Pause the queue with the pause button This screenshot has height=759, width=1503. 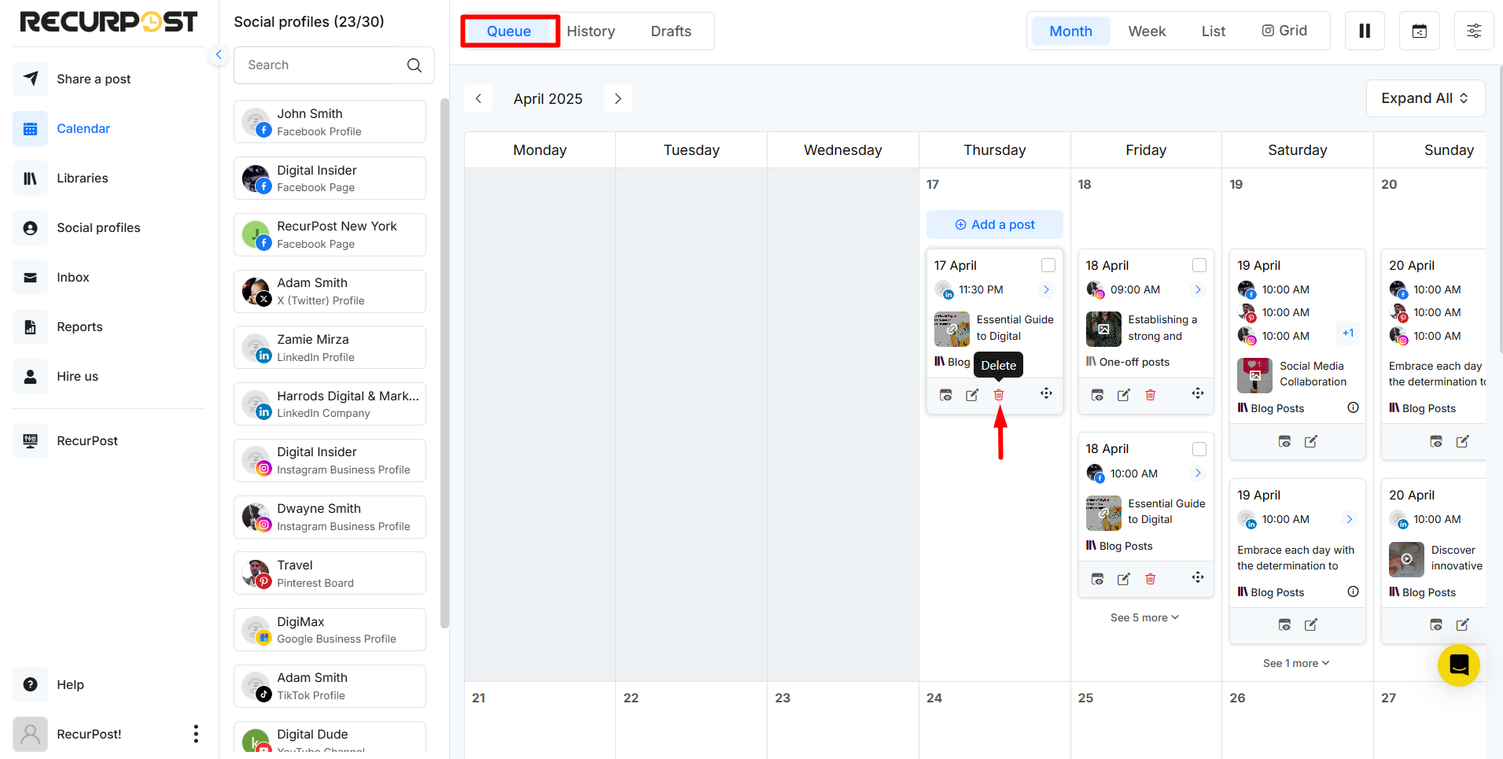tap(1365, 31)
